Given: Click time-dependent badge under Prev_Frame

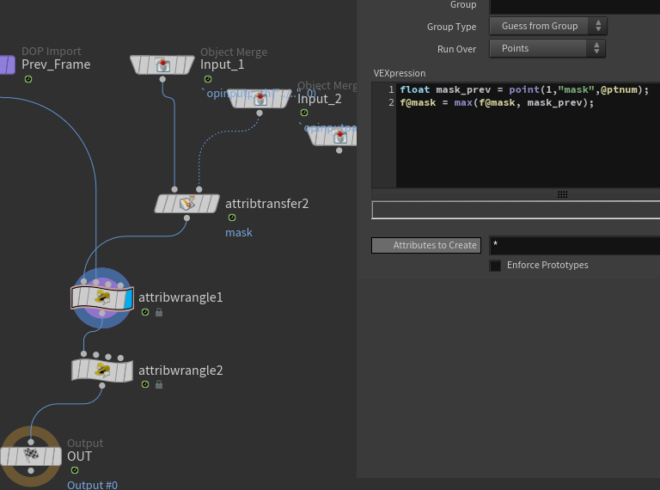Looking at the screenshot, I should (28, 79).
